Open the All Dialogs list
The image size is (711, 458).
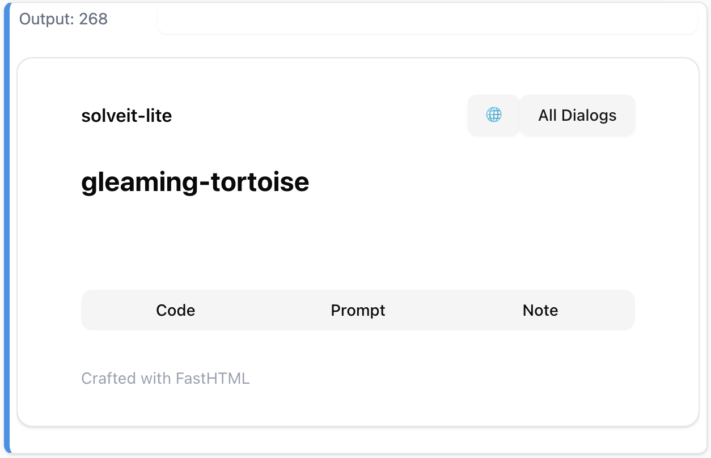tap(577, 115)
